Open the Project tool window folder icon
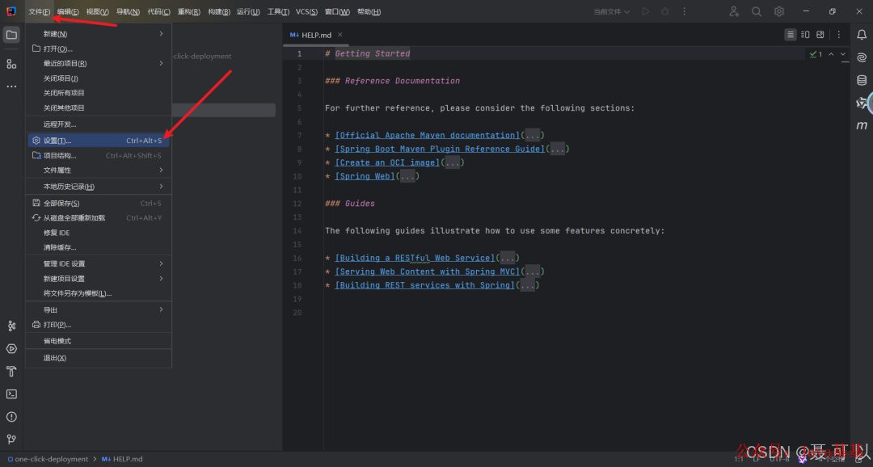Screen dimensions: 873x467 (11, 35)
